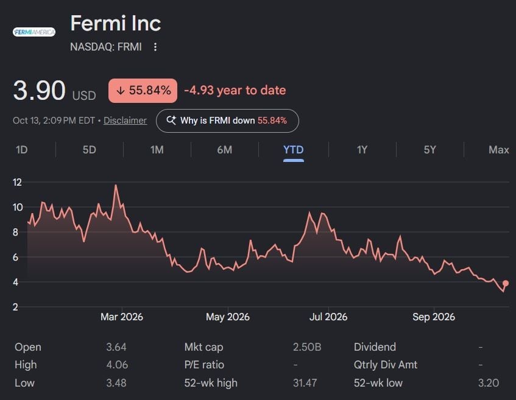Click the P/E ratio label
516x400 pixels.
(204, 365)
